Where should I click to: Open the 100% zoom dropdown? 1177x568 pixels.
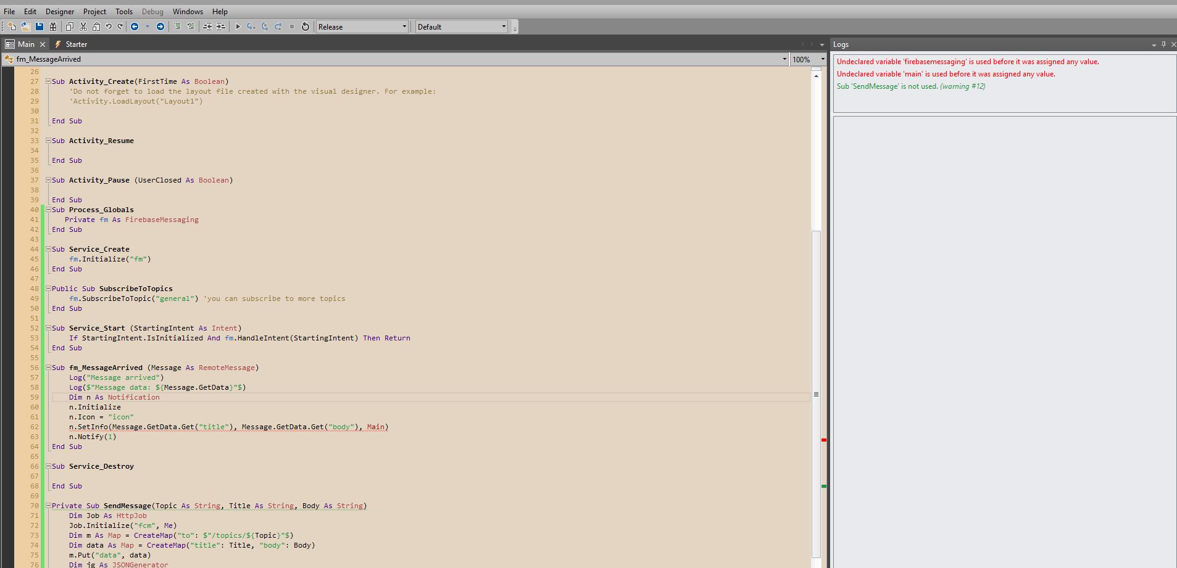822,59
